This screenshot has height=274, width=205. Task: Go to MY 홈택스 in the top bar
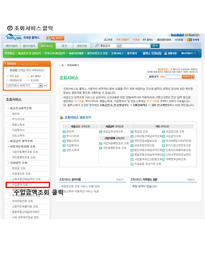[148, 40]
